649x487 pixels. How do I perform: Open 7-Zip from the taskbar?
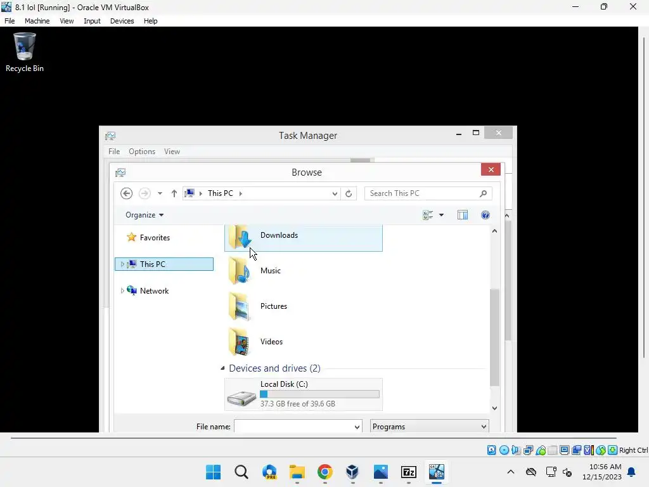coord(409,472)
